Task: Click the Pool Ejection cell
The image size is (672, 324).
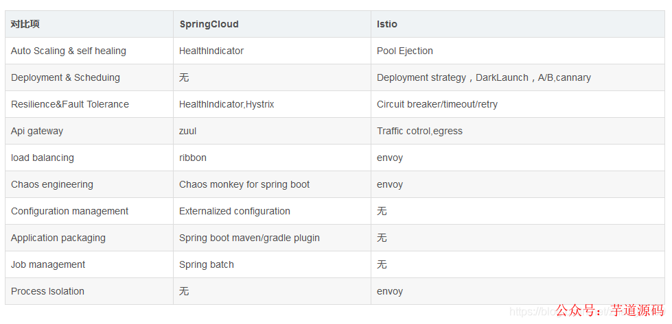Action: (x=405, y=51)
